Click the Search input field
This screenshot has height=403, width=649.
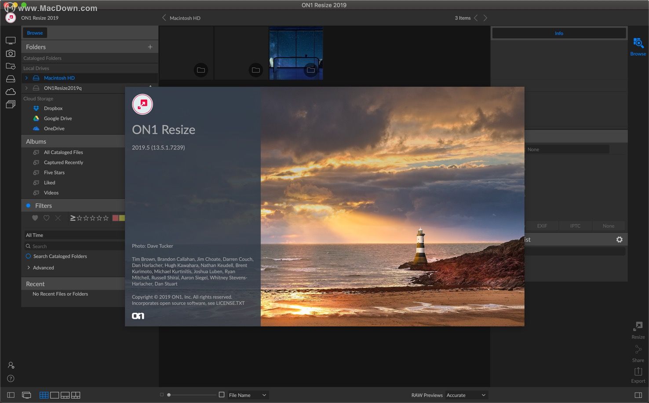click(75, 246)
